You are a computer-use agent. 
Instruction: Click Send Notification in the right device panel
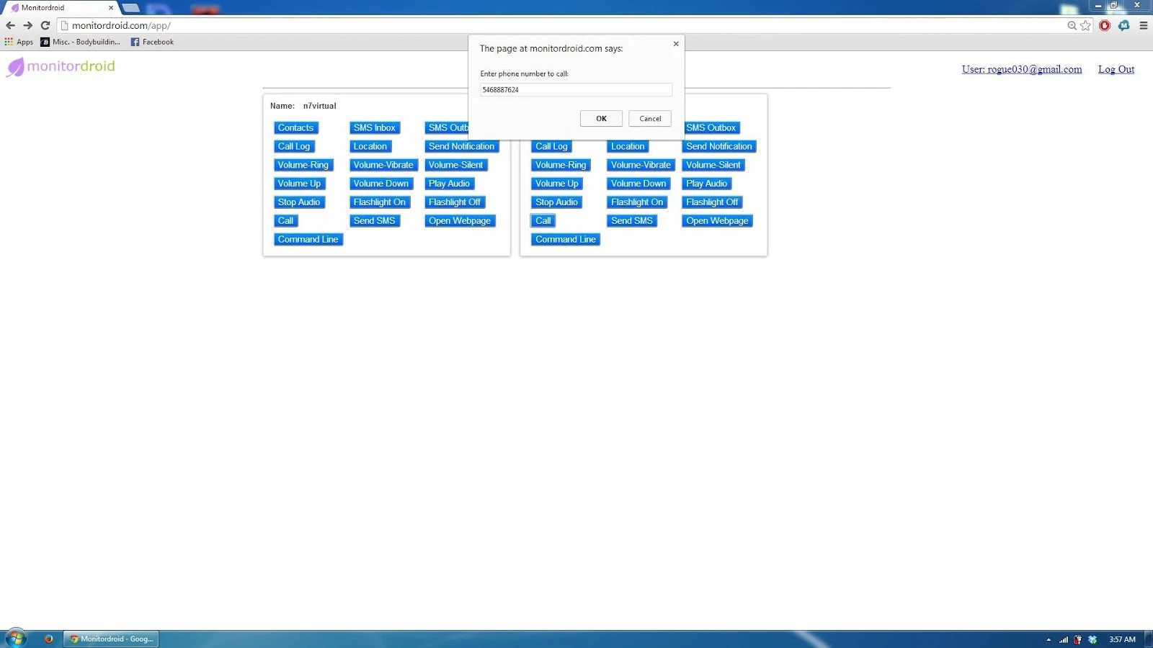coord(719,147)
